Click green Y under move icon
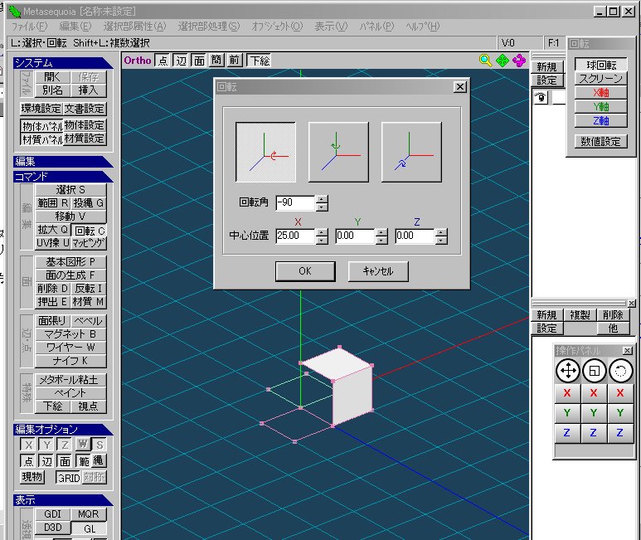641x540 pixels. click(x=567, y=413)
